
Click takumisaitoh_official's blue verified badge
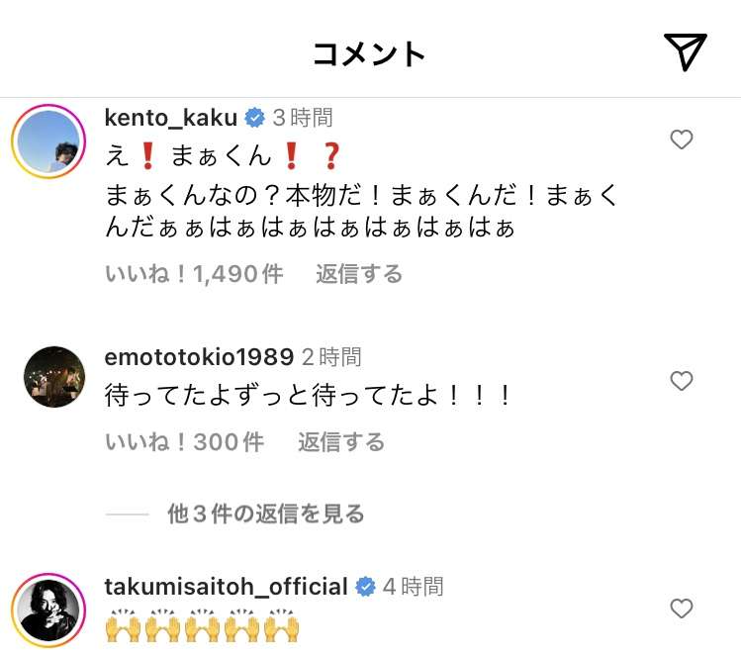[x=365, y=587]
